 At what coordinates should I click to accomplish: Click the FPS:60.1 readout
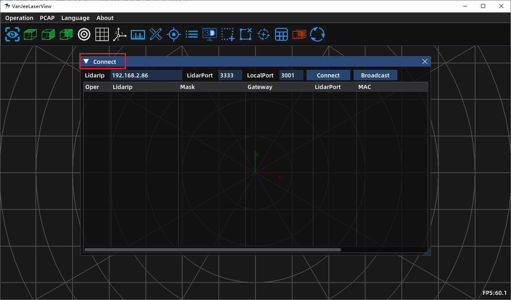point(495,293)
